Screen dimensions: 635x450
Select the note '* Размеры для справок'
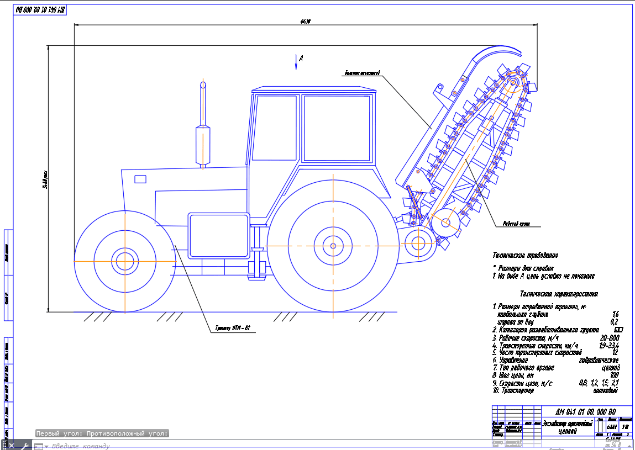[x=523, y=268]
